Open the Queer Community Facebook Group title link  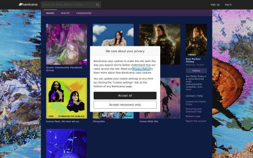tap(64, 69)
